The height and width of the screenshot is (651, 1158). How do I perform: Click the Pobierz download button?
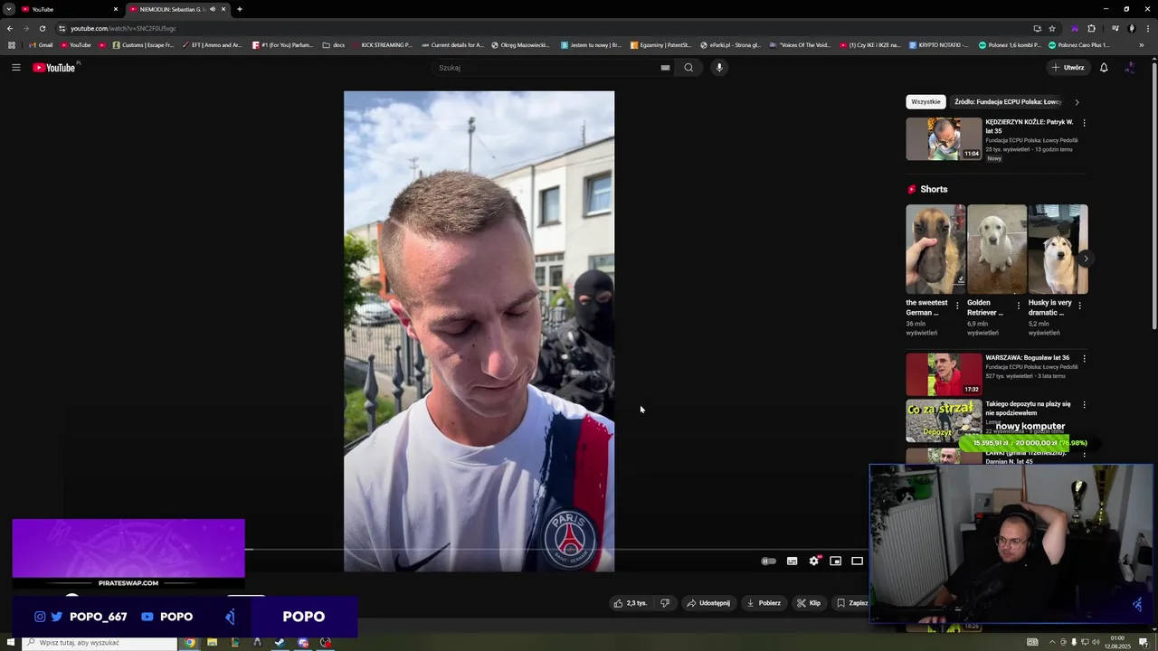coord(764,603)
